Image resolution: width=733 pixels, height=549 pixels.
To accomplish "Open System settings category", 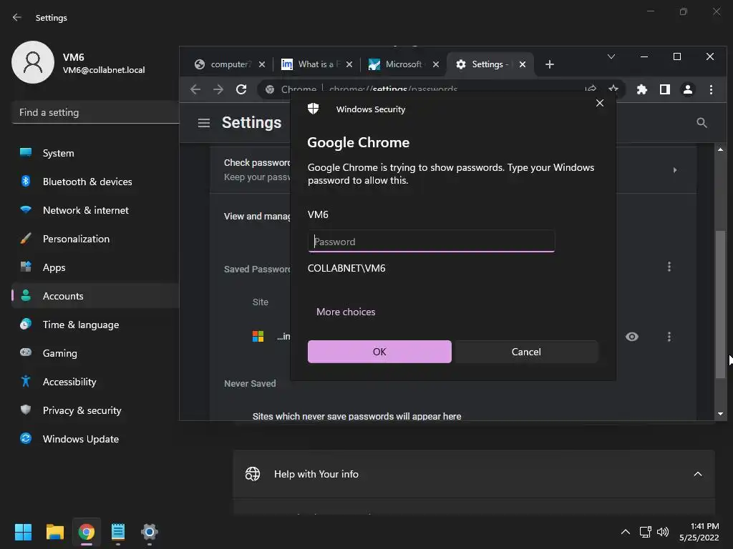I will point(95,153).
